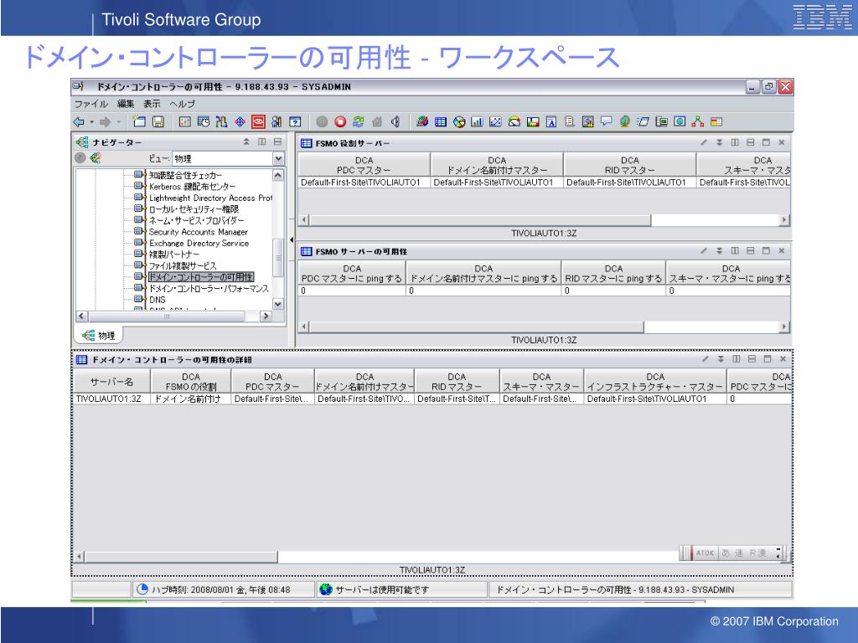Click the TIVOLIAUTO1:3Z cell in the details table
Image resolution: width=858 pixels, height=643 pixels.
click(111, 399)
